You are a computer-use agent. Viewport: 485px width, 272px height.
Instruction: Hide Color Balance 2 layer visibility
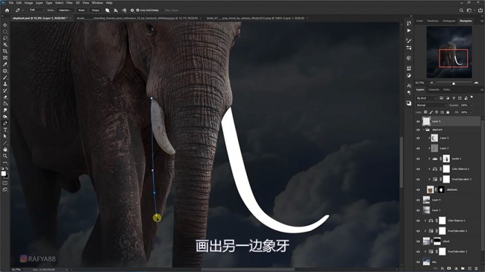click(418, 169)
